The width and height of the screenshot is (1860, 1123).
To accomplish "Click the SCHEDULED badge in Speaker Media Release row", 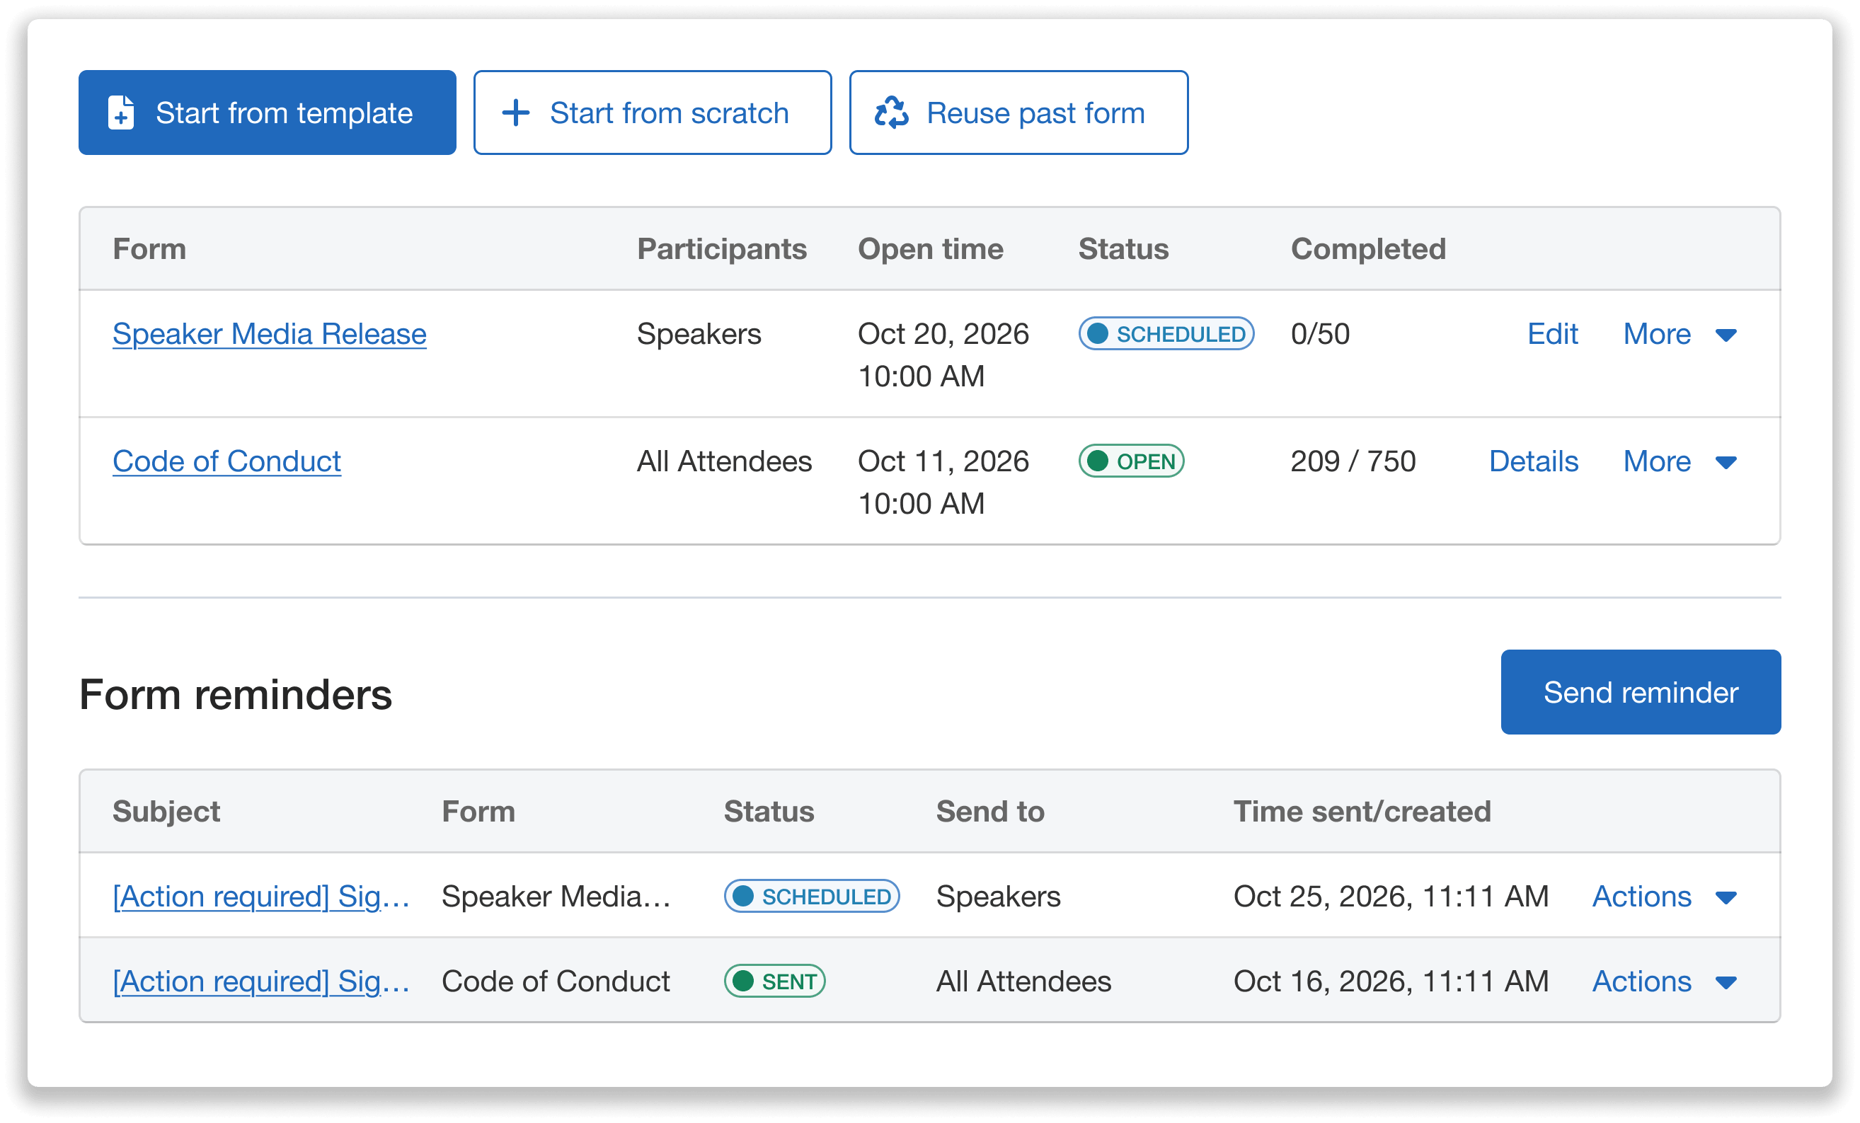I will pyautogui.click(x=1166, y=333).
